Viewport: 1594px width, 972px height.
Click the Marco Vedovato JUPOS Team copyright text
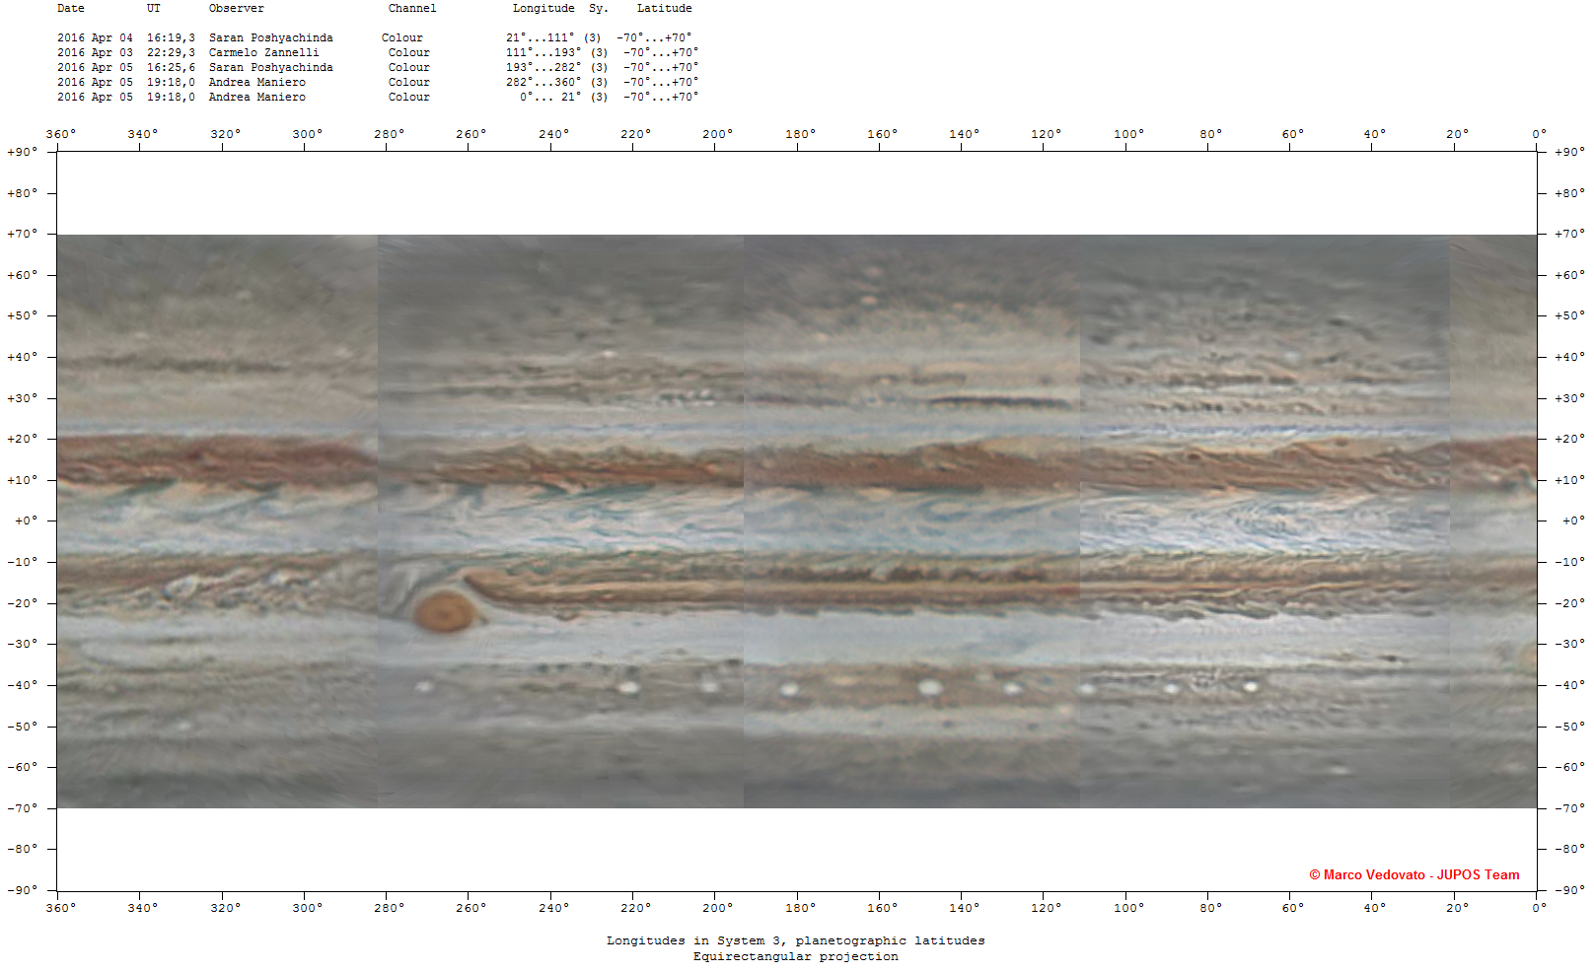pos(1413,874)
